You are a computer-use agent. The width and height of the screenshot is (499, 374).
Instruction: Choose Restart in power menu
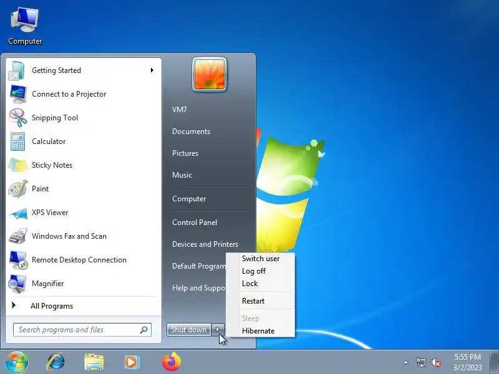point(253,301)
